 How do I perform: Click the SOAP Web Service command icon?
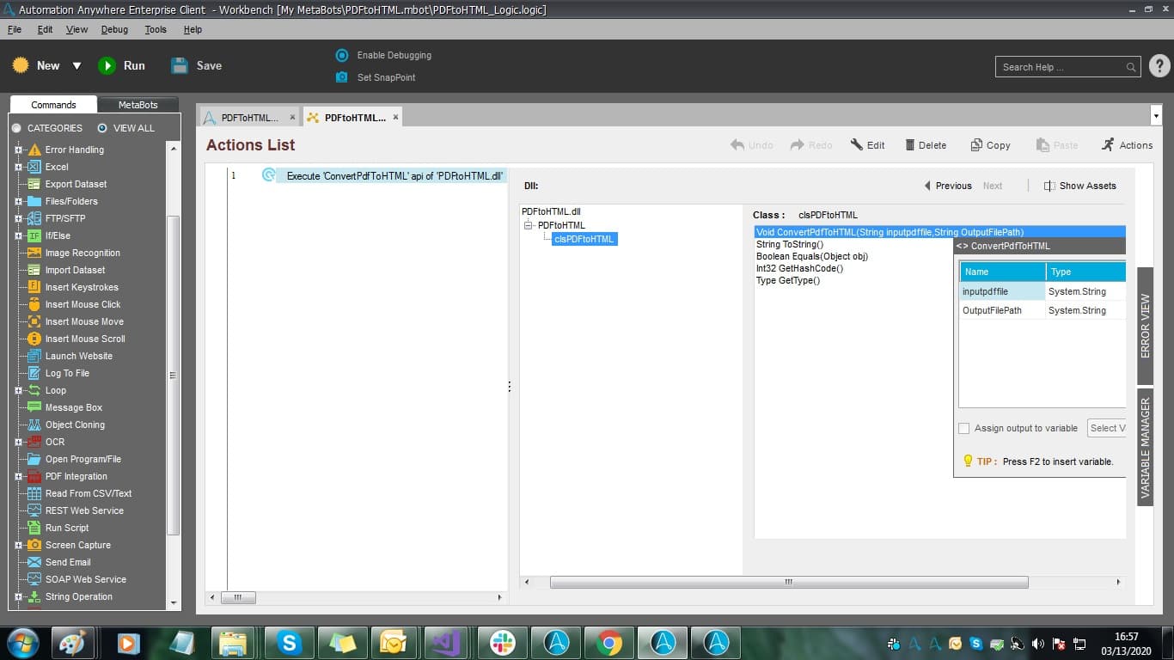pyautogui.click(x=34, y=579)
